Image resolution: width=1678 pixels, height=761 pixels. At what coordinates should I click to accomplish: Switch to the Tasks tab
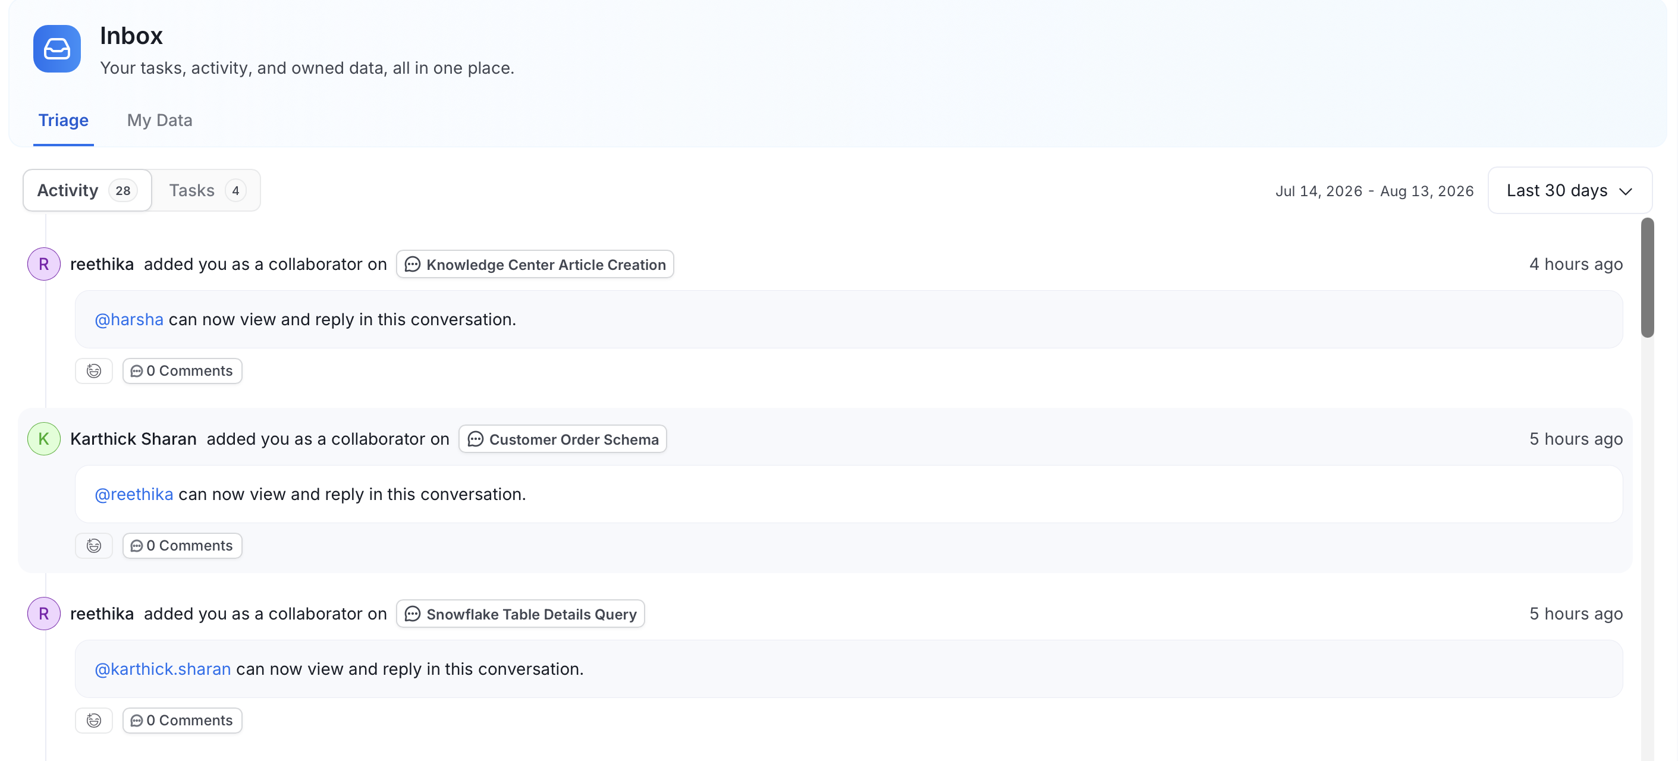click(206, 190)
